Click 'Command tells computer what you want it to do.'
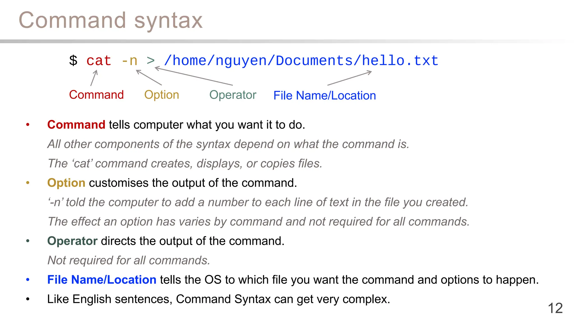This screenshot has width=574, height=323. (x=176, y=125)
